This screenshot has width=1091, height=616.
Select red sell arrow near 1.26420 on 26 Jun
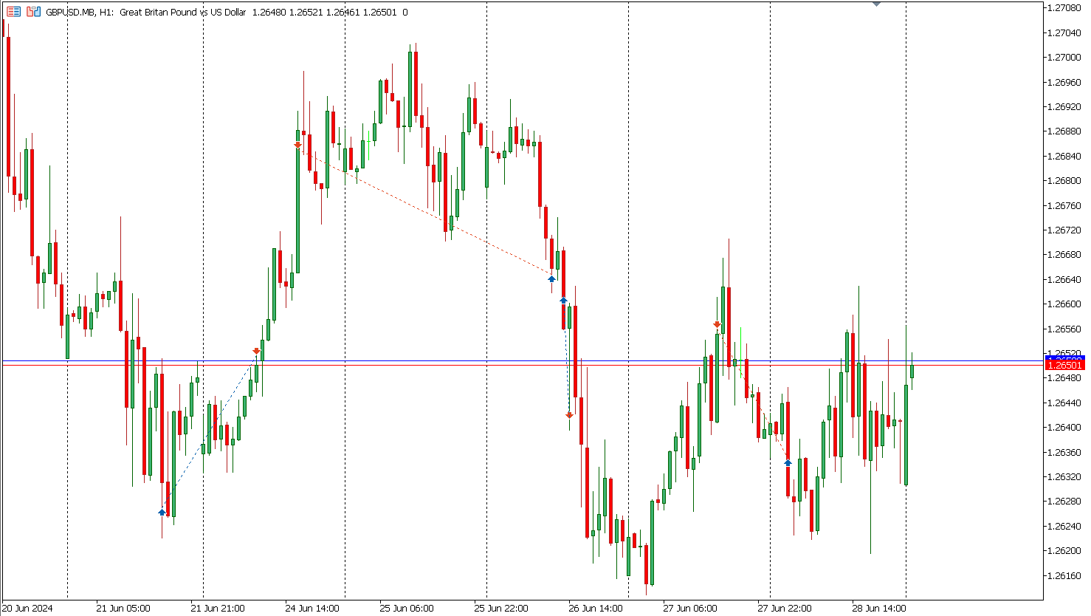pos(569,416)
